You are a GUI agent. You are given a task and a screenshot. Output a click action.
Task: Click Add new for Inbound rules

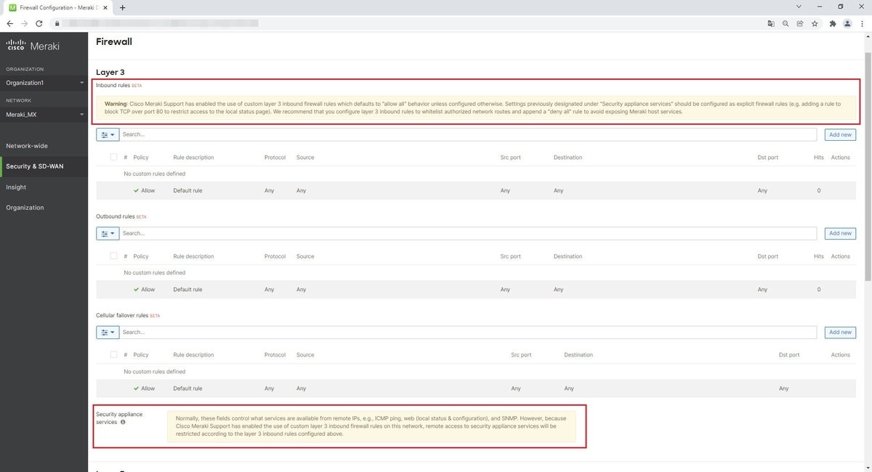tap(839, 134)
